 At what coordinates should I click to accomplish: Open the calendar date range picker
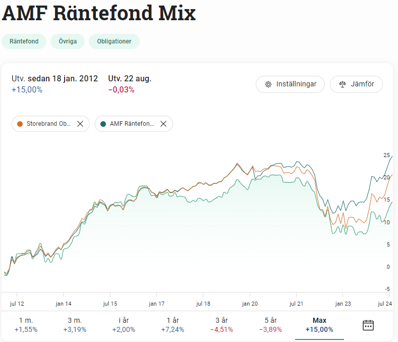(x=368, y=325)
